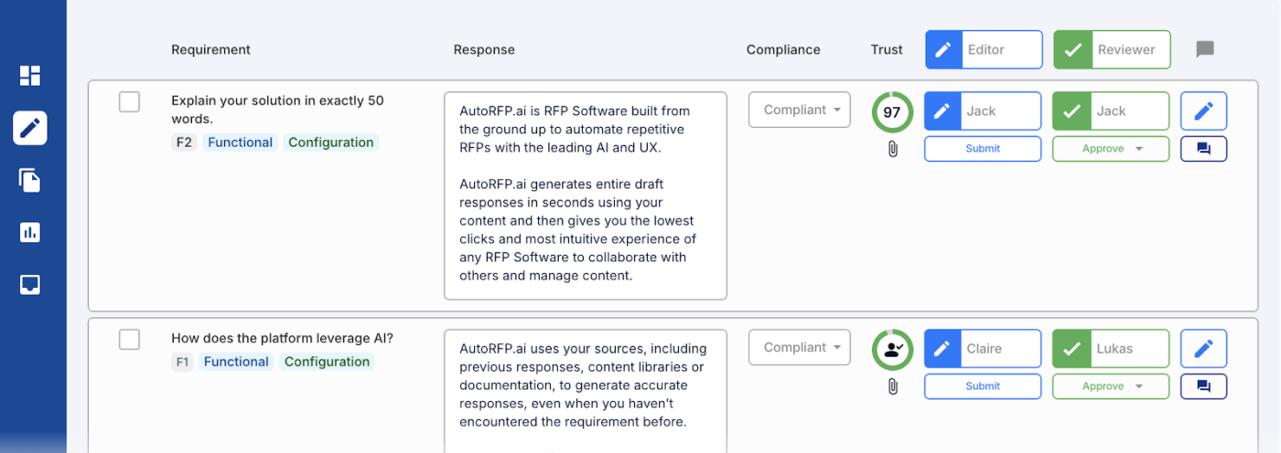Expand the Compliant dropdown for requirement F2
Image resolution: width=1281 pixels, height=453 pixels.
click(800, 110)
